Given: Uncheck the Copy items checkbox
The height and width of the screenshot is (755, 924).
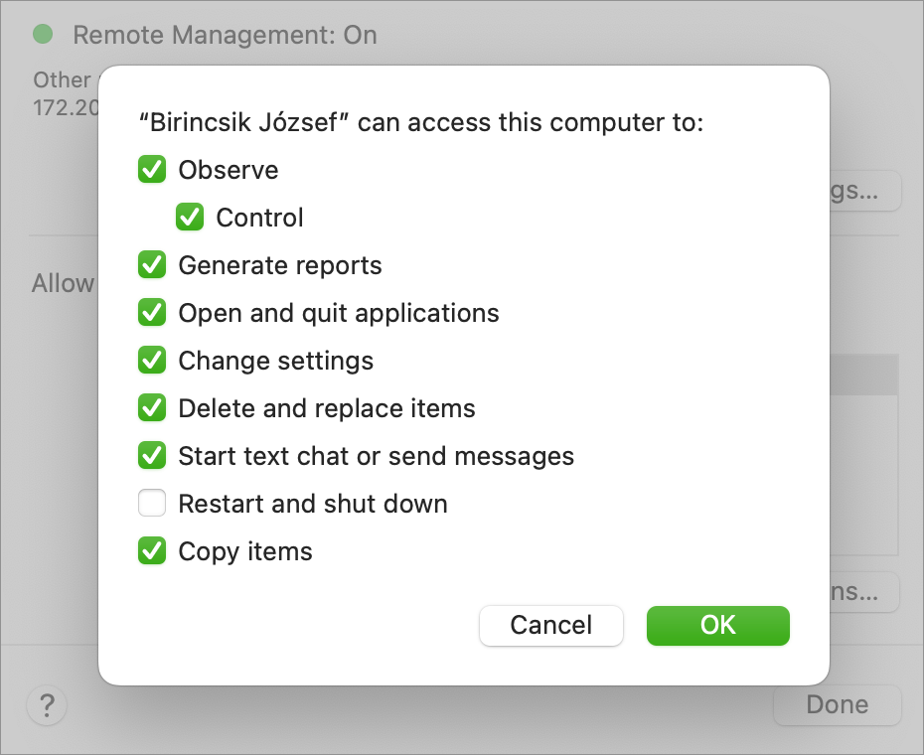Looking at the screenshot, I should [x=152, y=551].
